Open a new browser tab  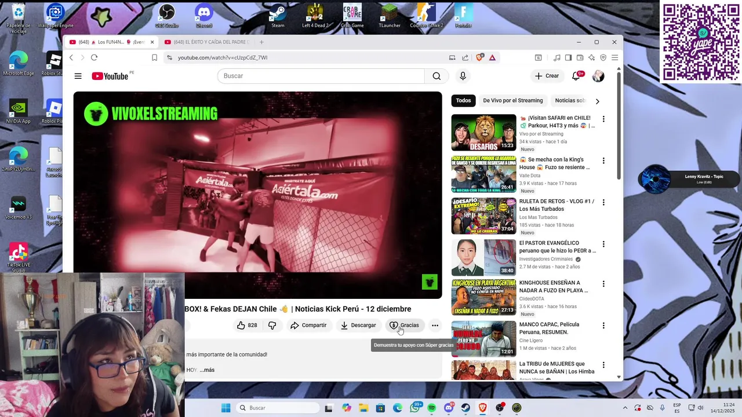point(261,42)
